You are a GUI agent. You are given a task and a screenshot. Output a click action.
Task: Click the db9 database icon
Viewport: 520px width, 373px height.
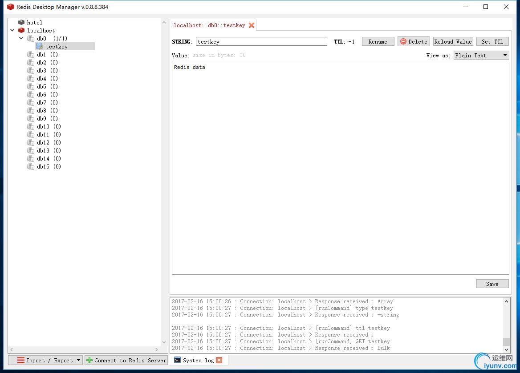click(x=31, y=118)
